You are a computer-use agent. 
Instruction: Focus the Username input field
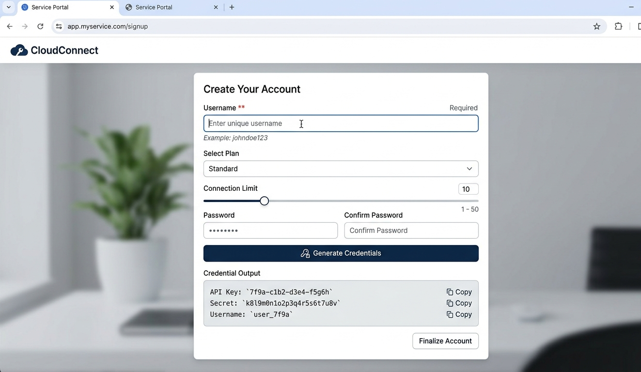click(341, 124)
